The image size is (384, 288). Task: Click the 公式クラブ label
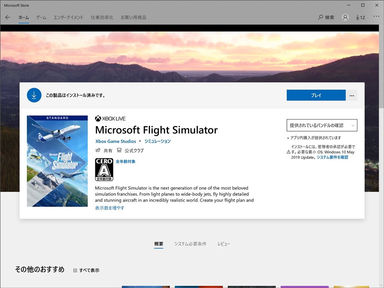(134, 150)
